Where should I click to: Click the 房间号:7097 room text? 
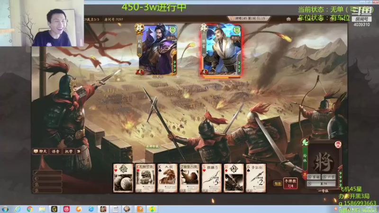[114, 19]
